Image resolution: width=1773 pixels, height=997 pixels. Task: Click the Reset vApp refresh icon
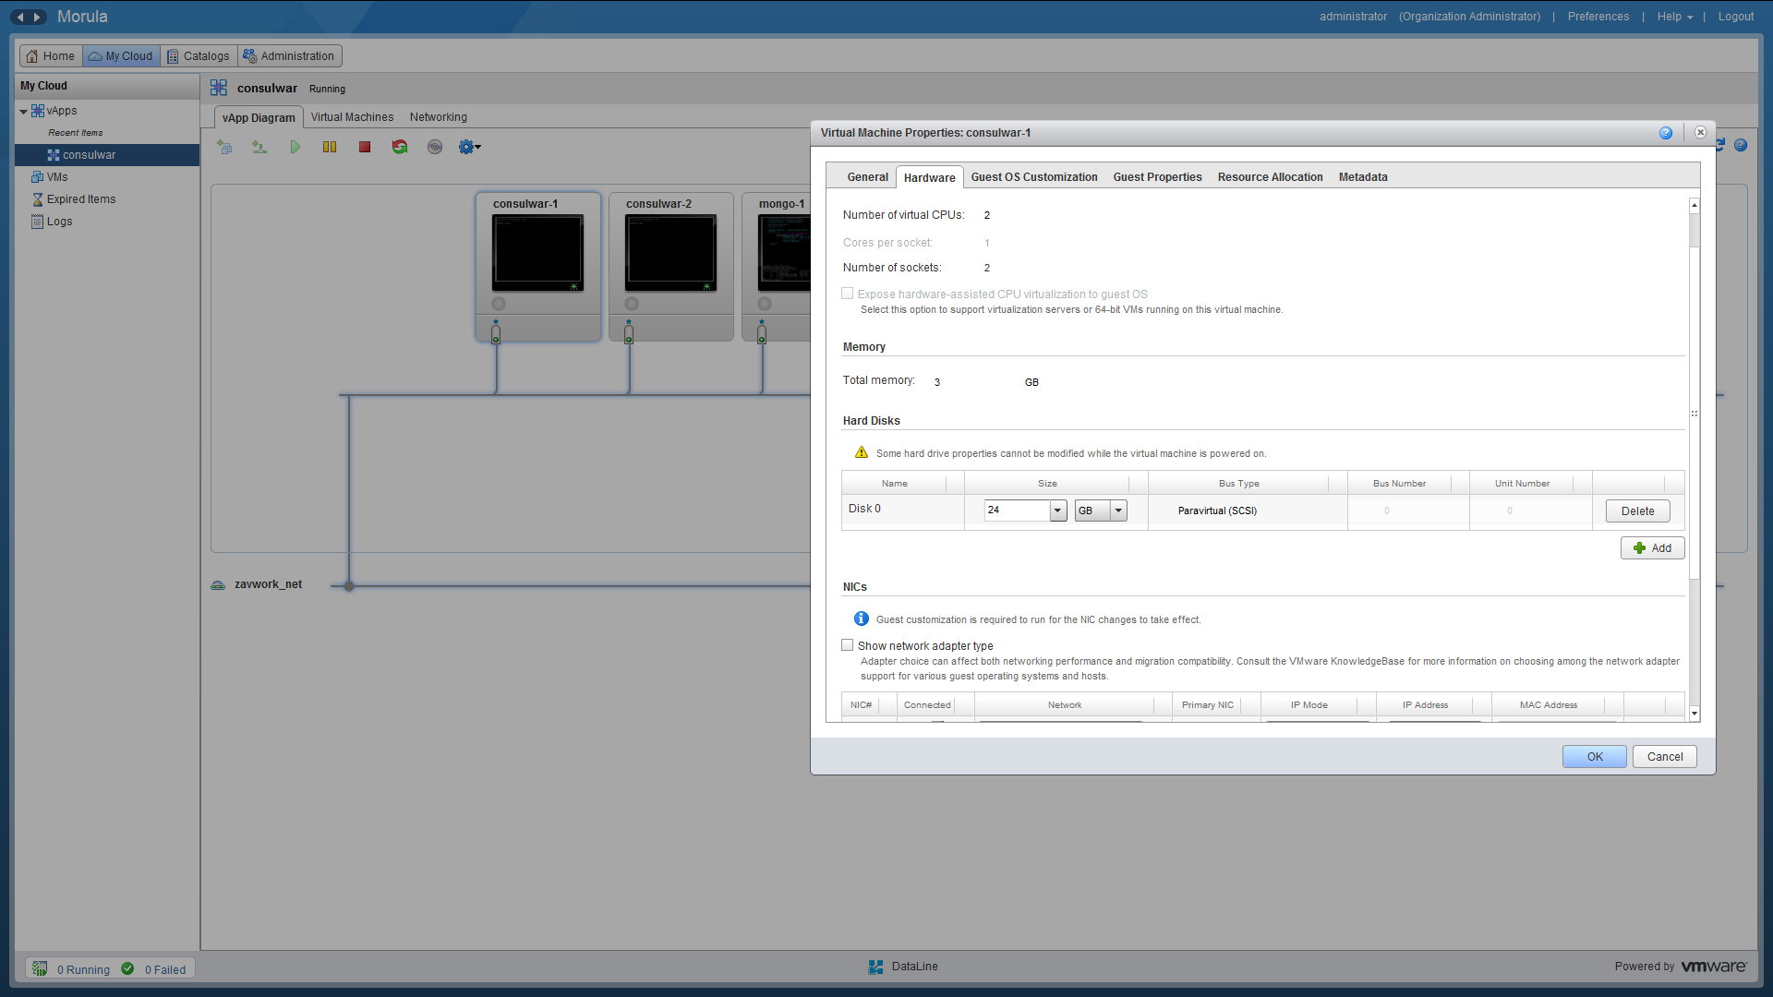coord(400,147)
